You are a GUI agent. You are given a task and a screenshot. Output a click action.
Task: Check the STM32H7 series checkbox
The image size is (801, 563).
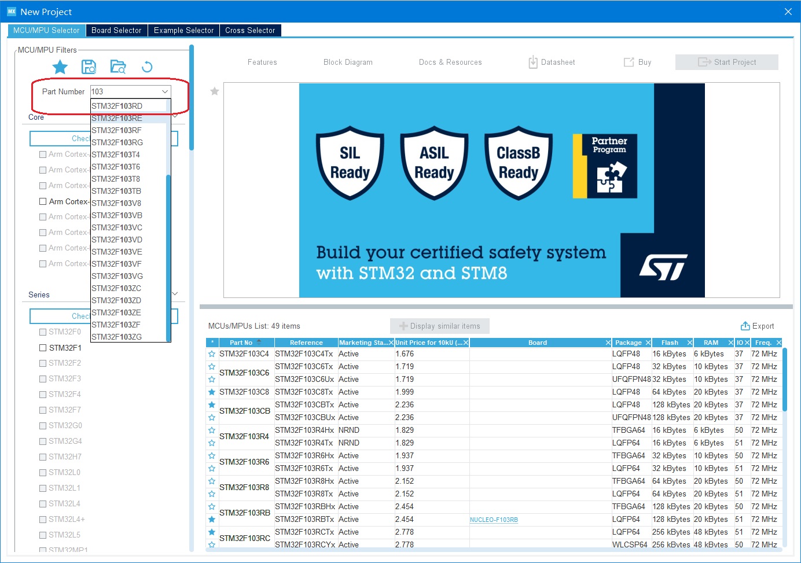coord(43,457)
